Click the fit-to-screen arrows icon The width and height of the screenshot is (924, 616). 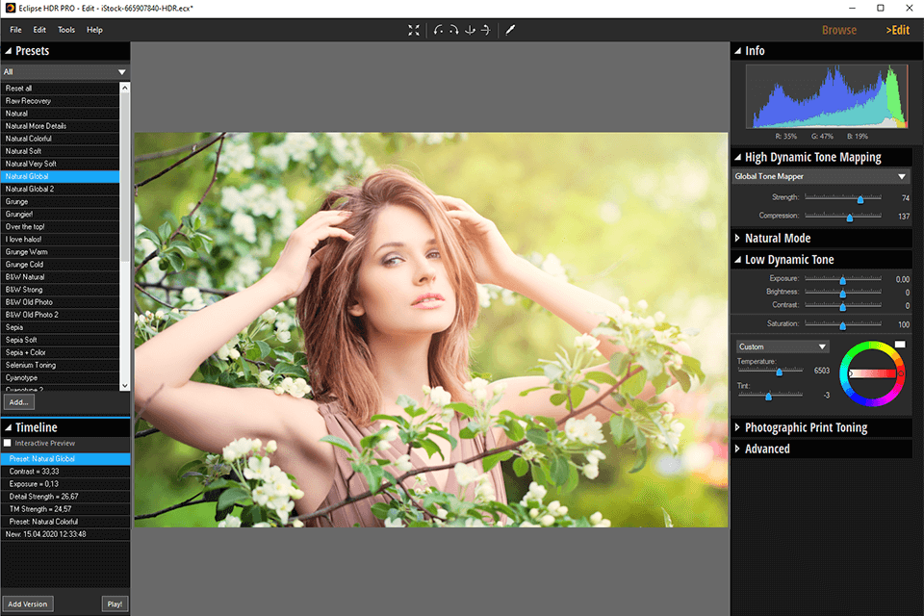(413, 30)
